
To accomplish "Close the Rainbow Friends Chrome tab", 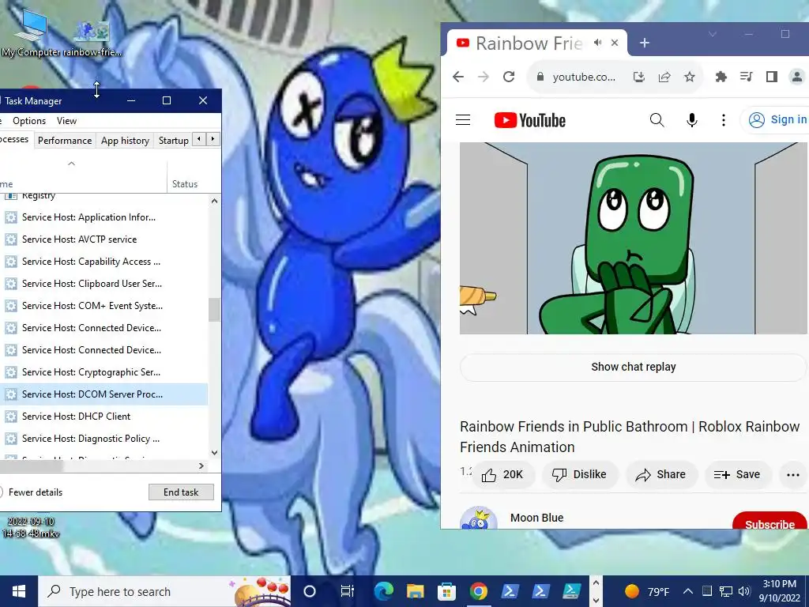I will point(615,43).
